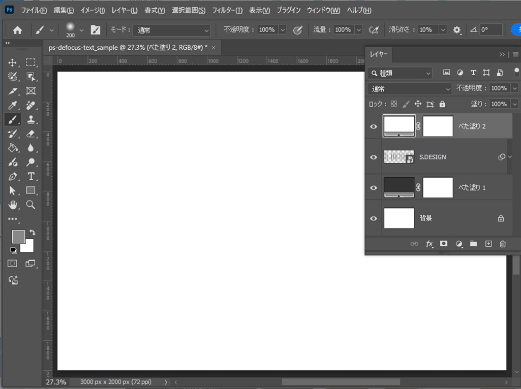Open the フィルター(T) menu
521x389 pixels.
click(227, 10)
